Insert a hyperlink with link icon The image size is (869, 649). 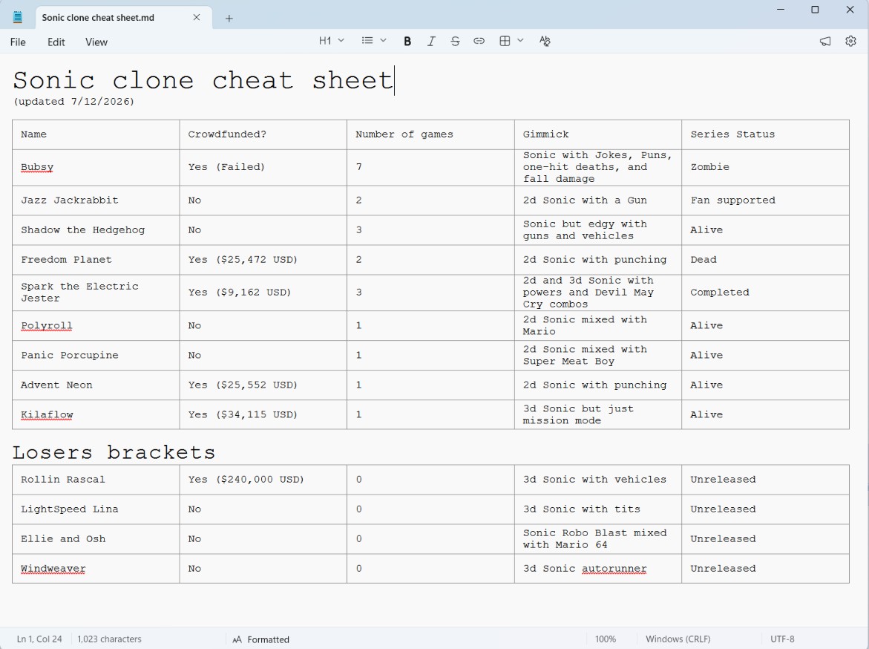click(479, 41)
